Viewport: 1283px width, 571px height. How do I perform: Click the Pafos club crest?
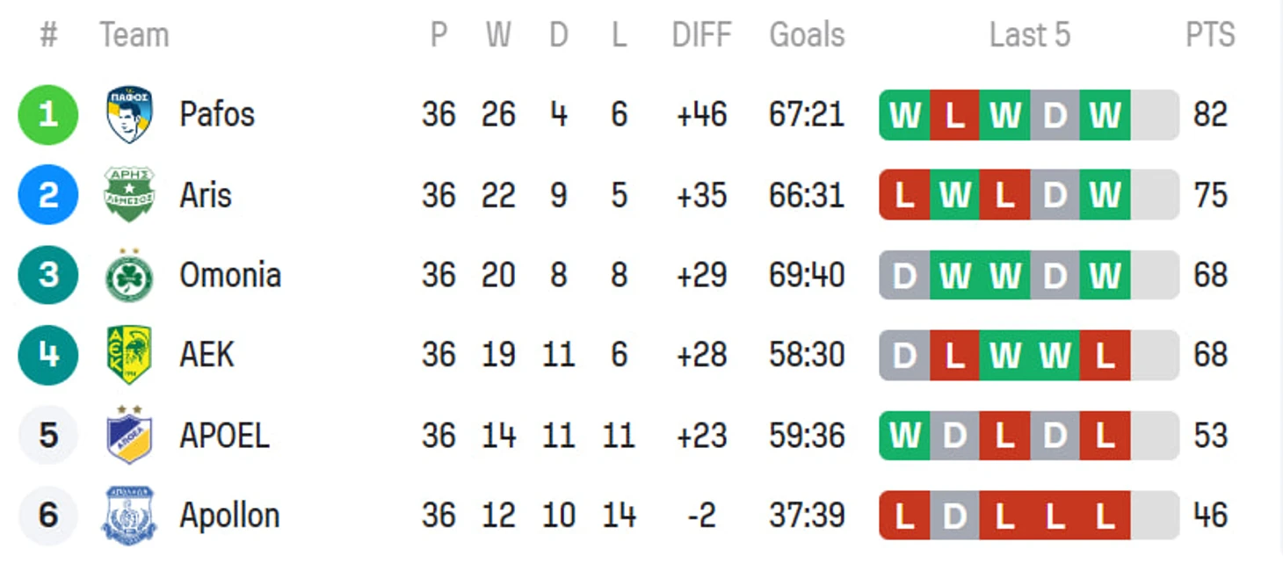[129, 114]
